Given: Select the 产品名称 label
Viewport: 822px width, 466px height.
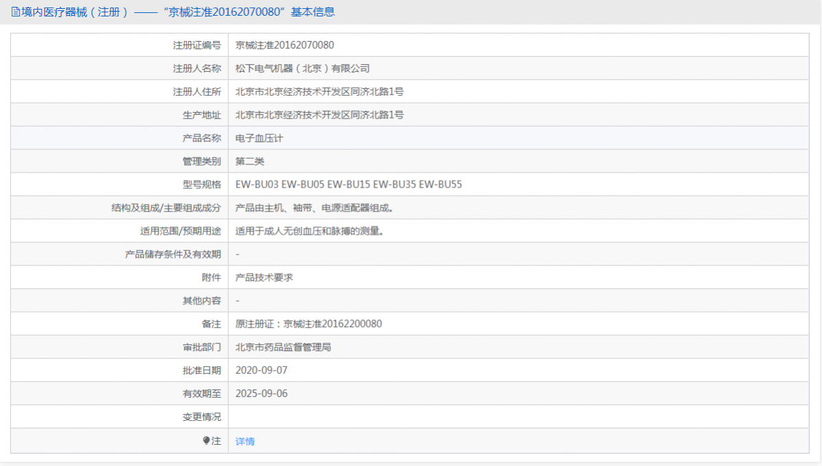Looking at the screenshot, I should 202,138.
